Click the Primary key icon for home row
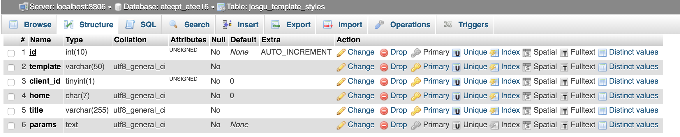This screenshot has height=137, width=680. click(416, 96)
